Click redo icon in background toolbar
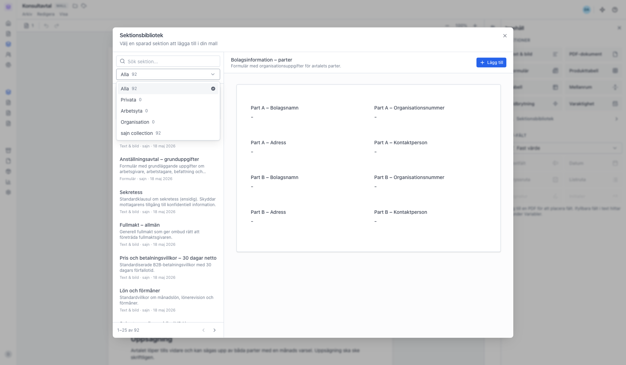This screenshot has height=365, width=626. click(x=57, y=26)
